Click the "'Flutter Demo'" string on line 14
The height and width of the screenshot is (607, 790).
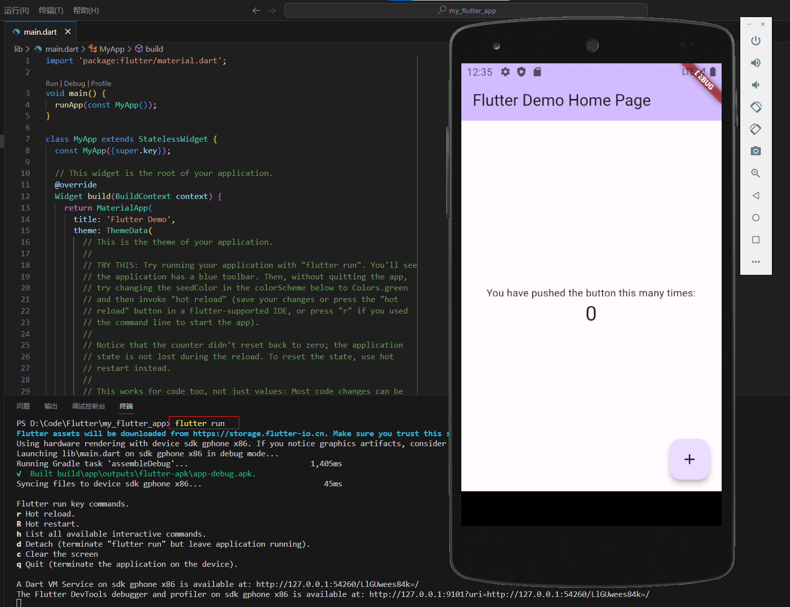click(139, 220)
